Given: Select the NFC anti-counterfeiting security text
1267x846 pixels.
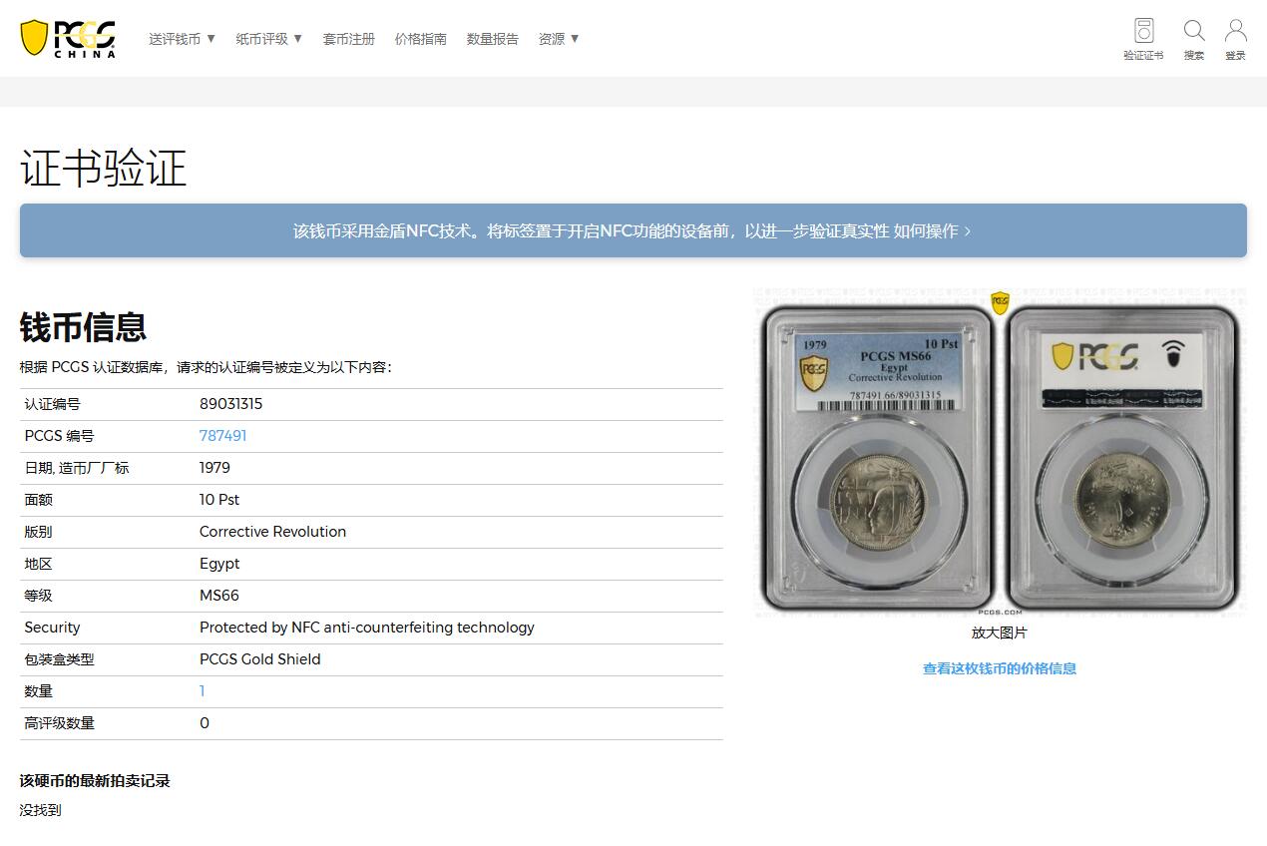Looking at the screenshot, I should (367, 628).
